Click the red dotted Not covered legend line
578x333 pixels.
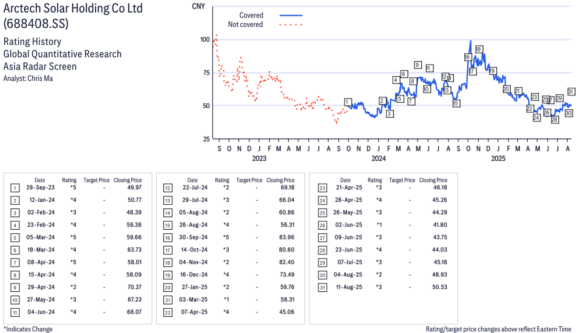coord(291,25)
